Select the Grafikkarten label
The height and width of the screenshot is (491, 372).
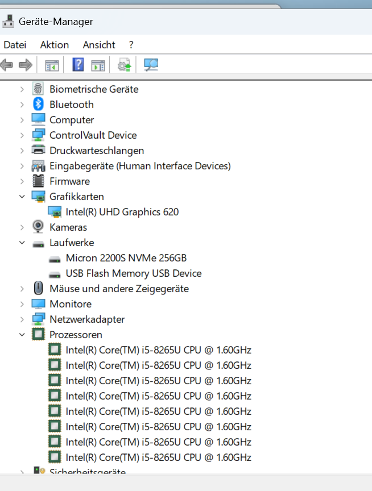click(77, 197)
